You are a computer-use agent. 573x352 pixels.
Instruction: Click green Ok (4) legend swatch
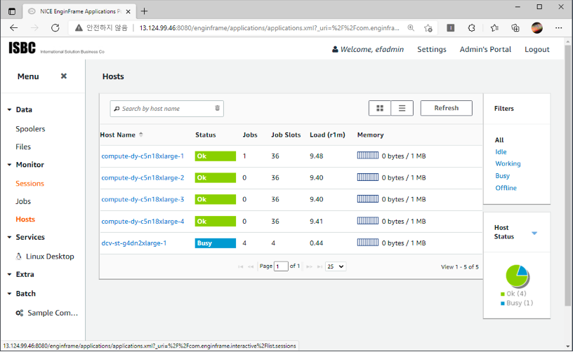click(503, 294)
